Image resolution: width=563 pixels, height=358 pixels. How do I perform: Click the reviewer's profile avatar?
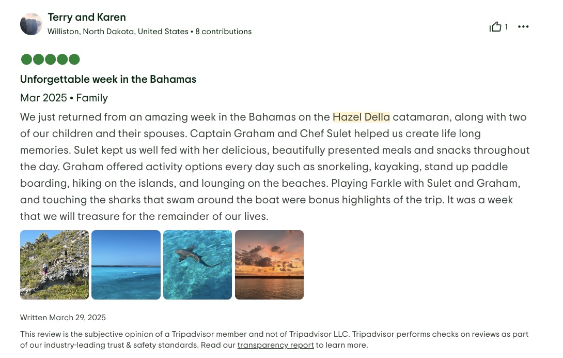[31, 24]
